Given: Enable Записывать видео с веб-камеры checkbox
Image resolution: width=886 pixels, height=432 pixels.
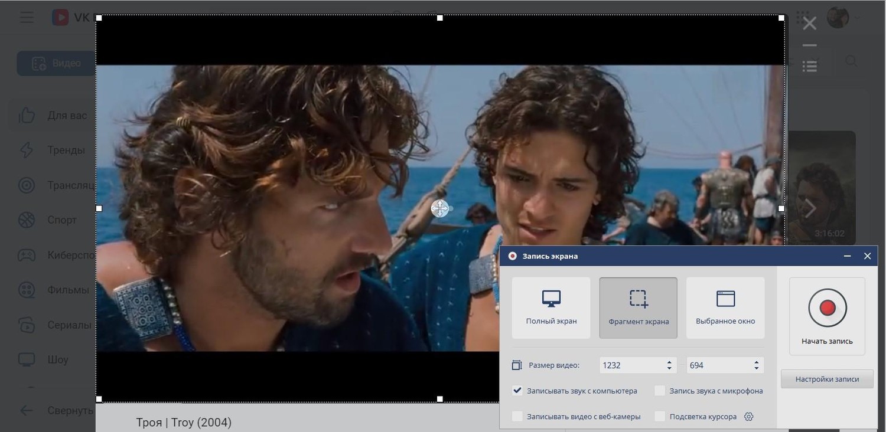Looking at the screenshot, I should 517,417.
